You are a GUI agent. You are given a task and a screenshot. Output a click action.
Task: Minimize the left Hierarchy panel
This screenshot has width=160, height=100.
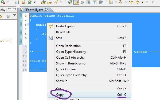coord(10,8)
